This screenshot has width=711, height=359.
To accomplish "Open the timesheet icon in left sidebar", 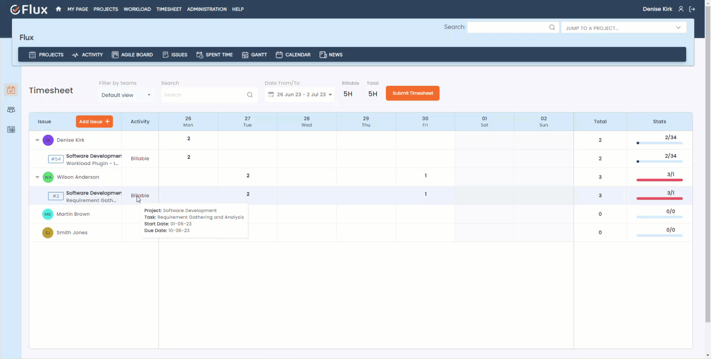I will pos(11,90).
